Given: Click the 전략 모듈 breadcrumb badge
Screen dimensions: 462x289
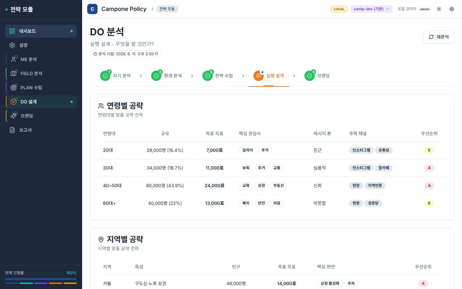Looking at the screenshot, I should click(167, 9).
